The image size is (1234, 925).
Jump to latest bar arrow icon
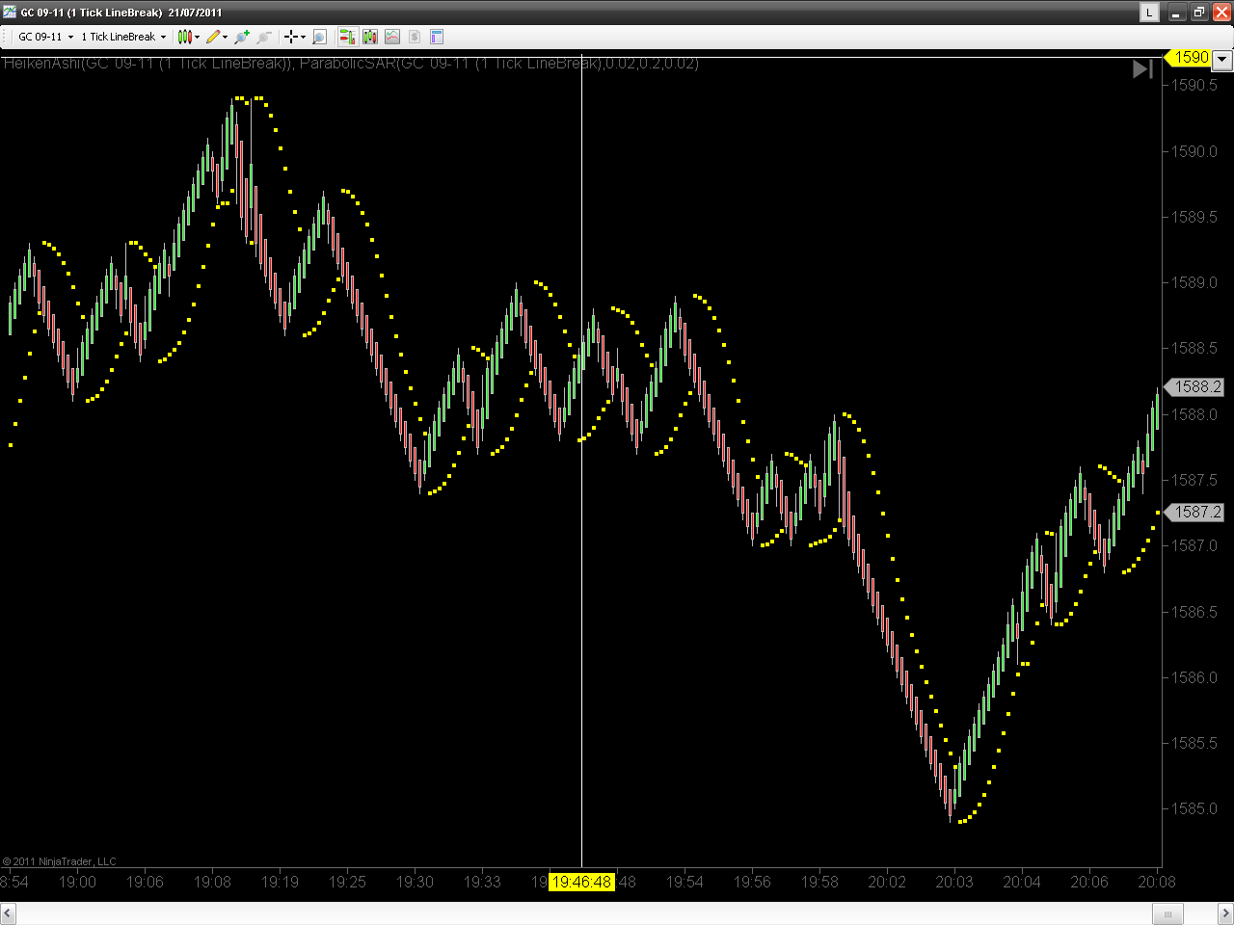click(1142, 68)
